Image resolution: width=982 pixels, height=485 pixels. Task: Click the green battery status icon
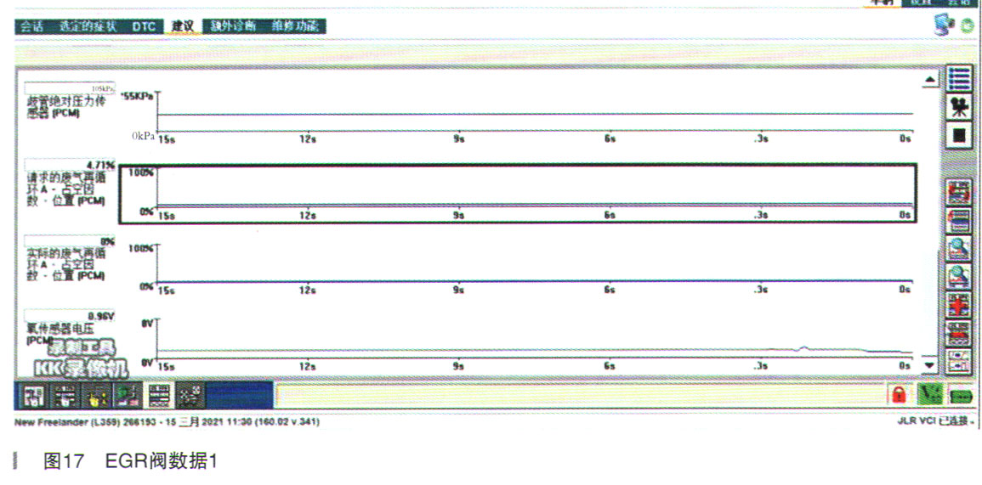point(961,394)
